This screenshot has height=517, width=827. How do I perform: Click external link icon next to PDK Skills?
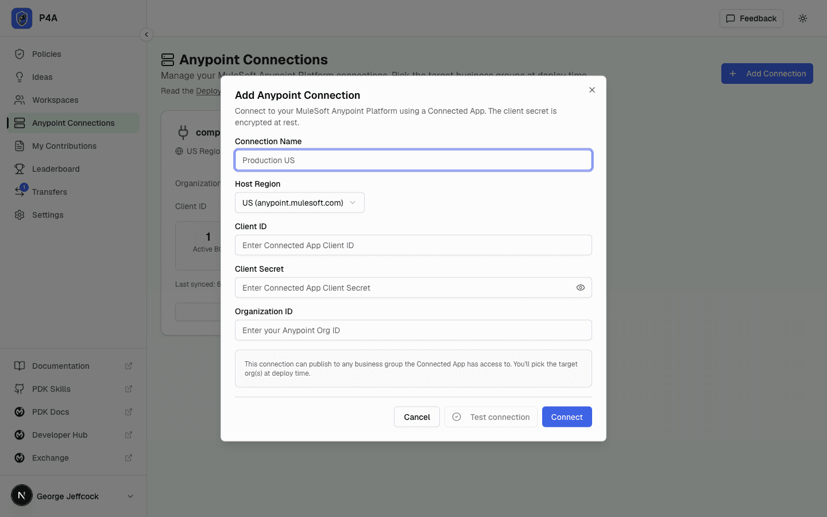click(129, 389)
